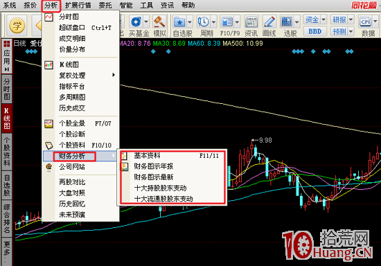
Task: Expand the 预测 dropdown arrow
Action: click(351, 31)
